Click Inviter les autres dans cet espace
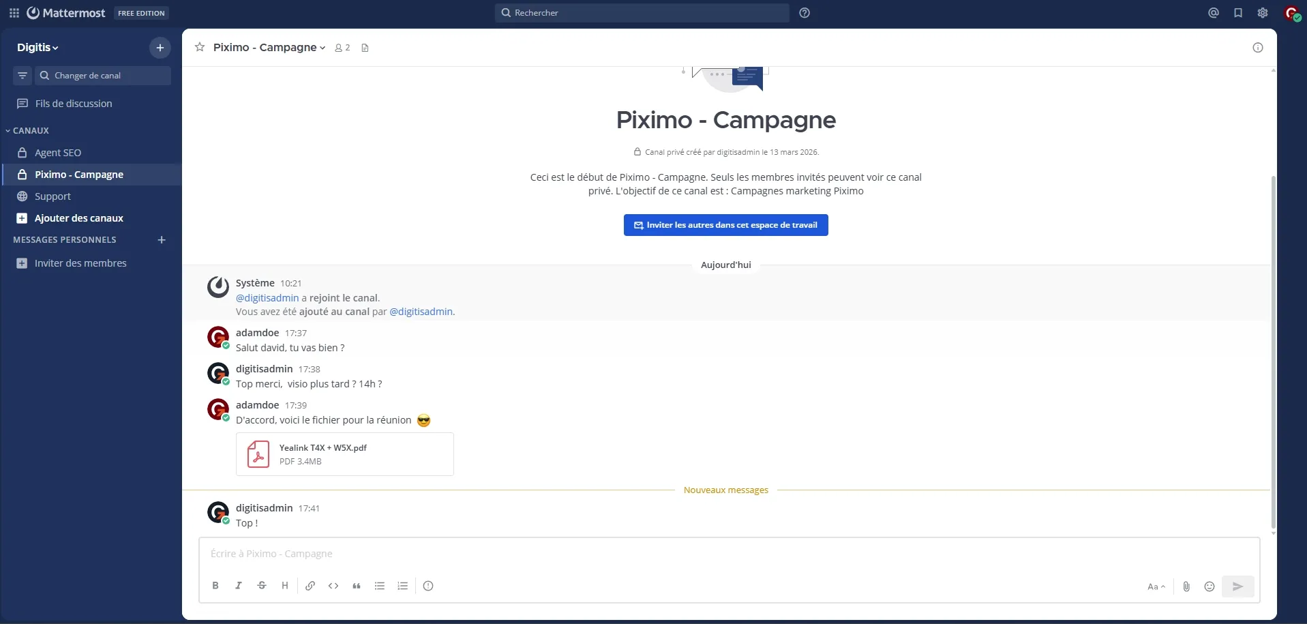The width and height of the screenshot is (1307, 624). pyautogui.click(x=725, y=225)
